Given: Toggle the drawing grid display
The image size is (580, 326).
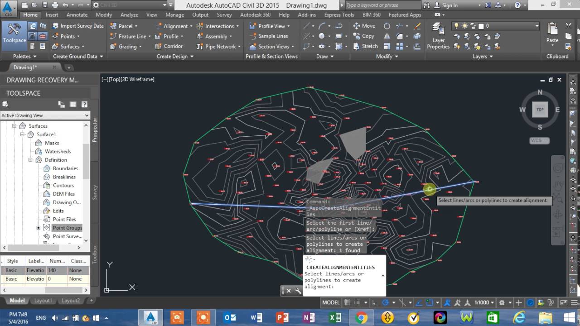Looking at the screenshot, I should point(348,302).
